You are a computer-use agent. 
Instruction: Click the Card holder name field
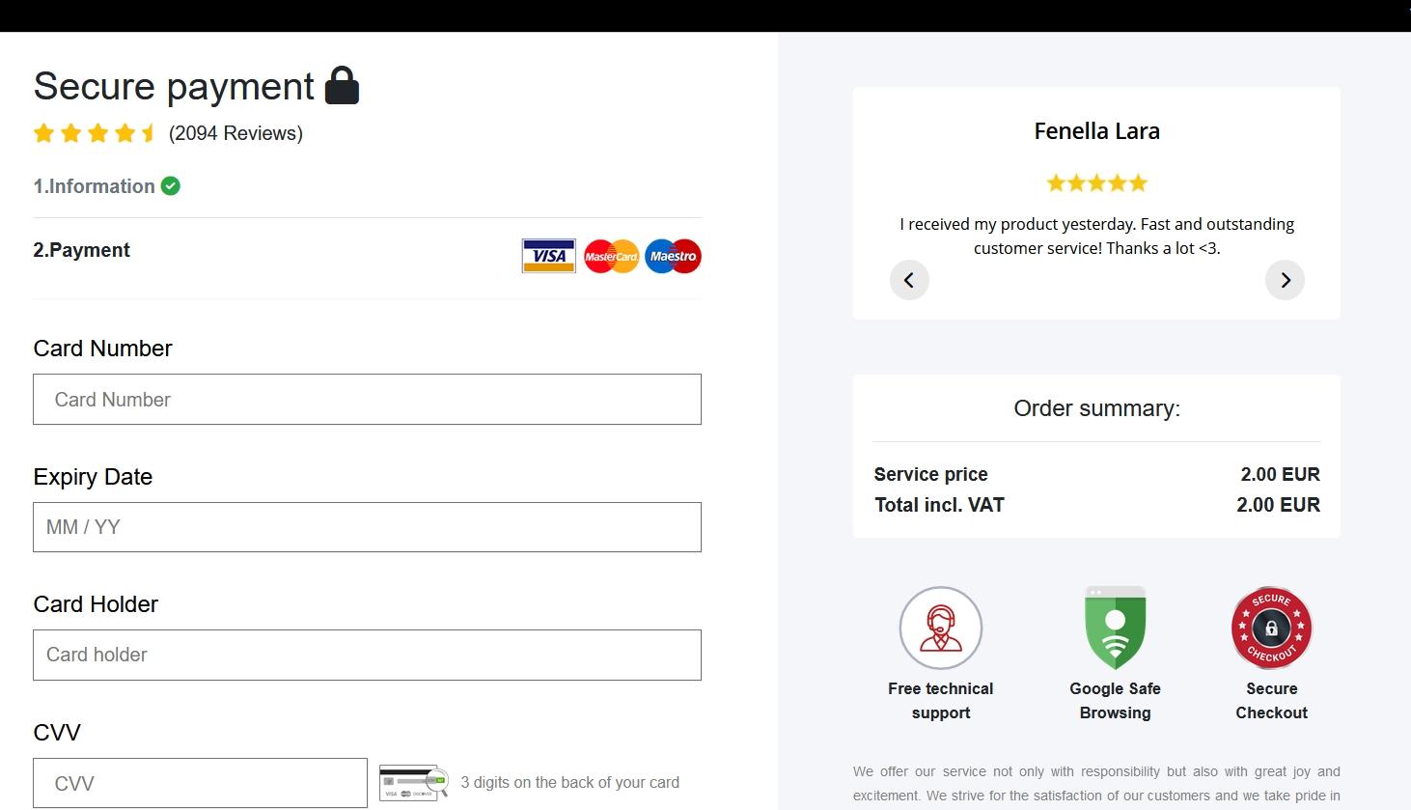[367, 656]
